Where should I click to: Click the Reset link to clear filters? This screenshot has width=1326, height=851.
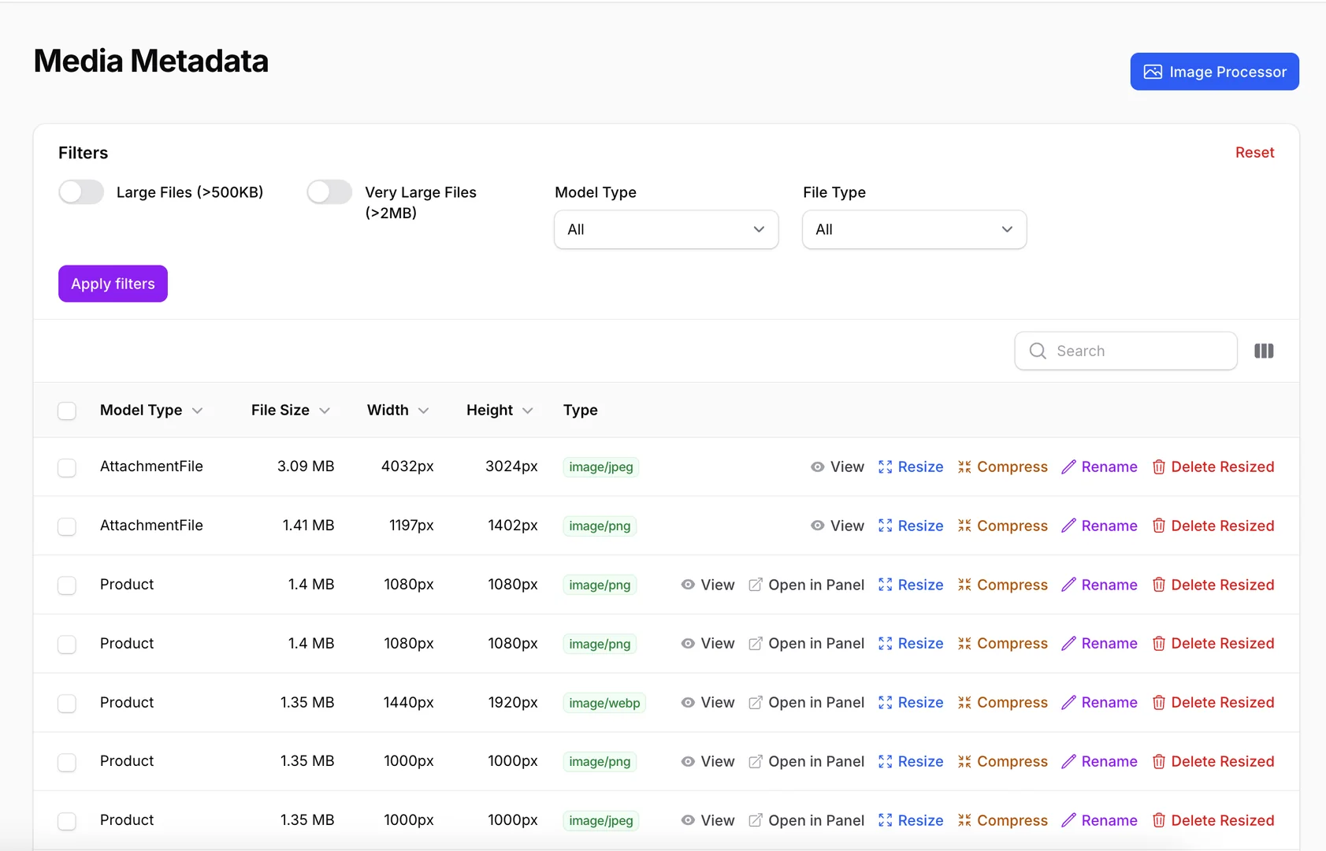(1254, 152)
